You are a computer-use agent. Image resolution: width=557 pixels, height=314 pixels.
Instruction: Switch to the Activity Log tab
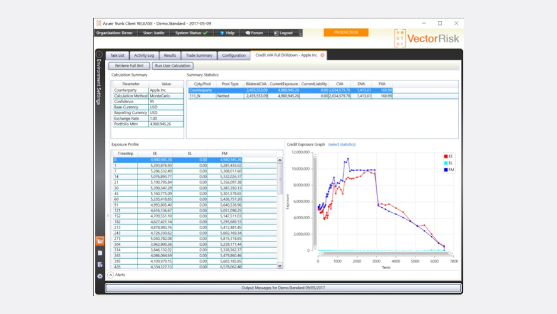coord(144,56)
